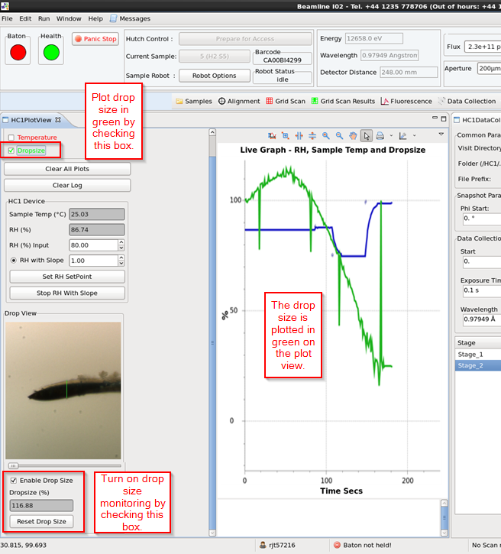Open the Run menu
This screenshot has width=501, height=554.
tap(44, 19)
